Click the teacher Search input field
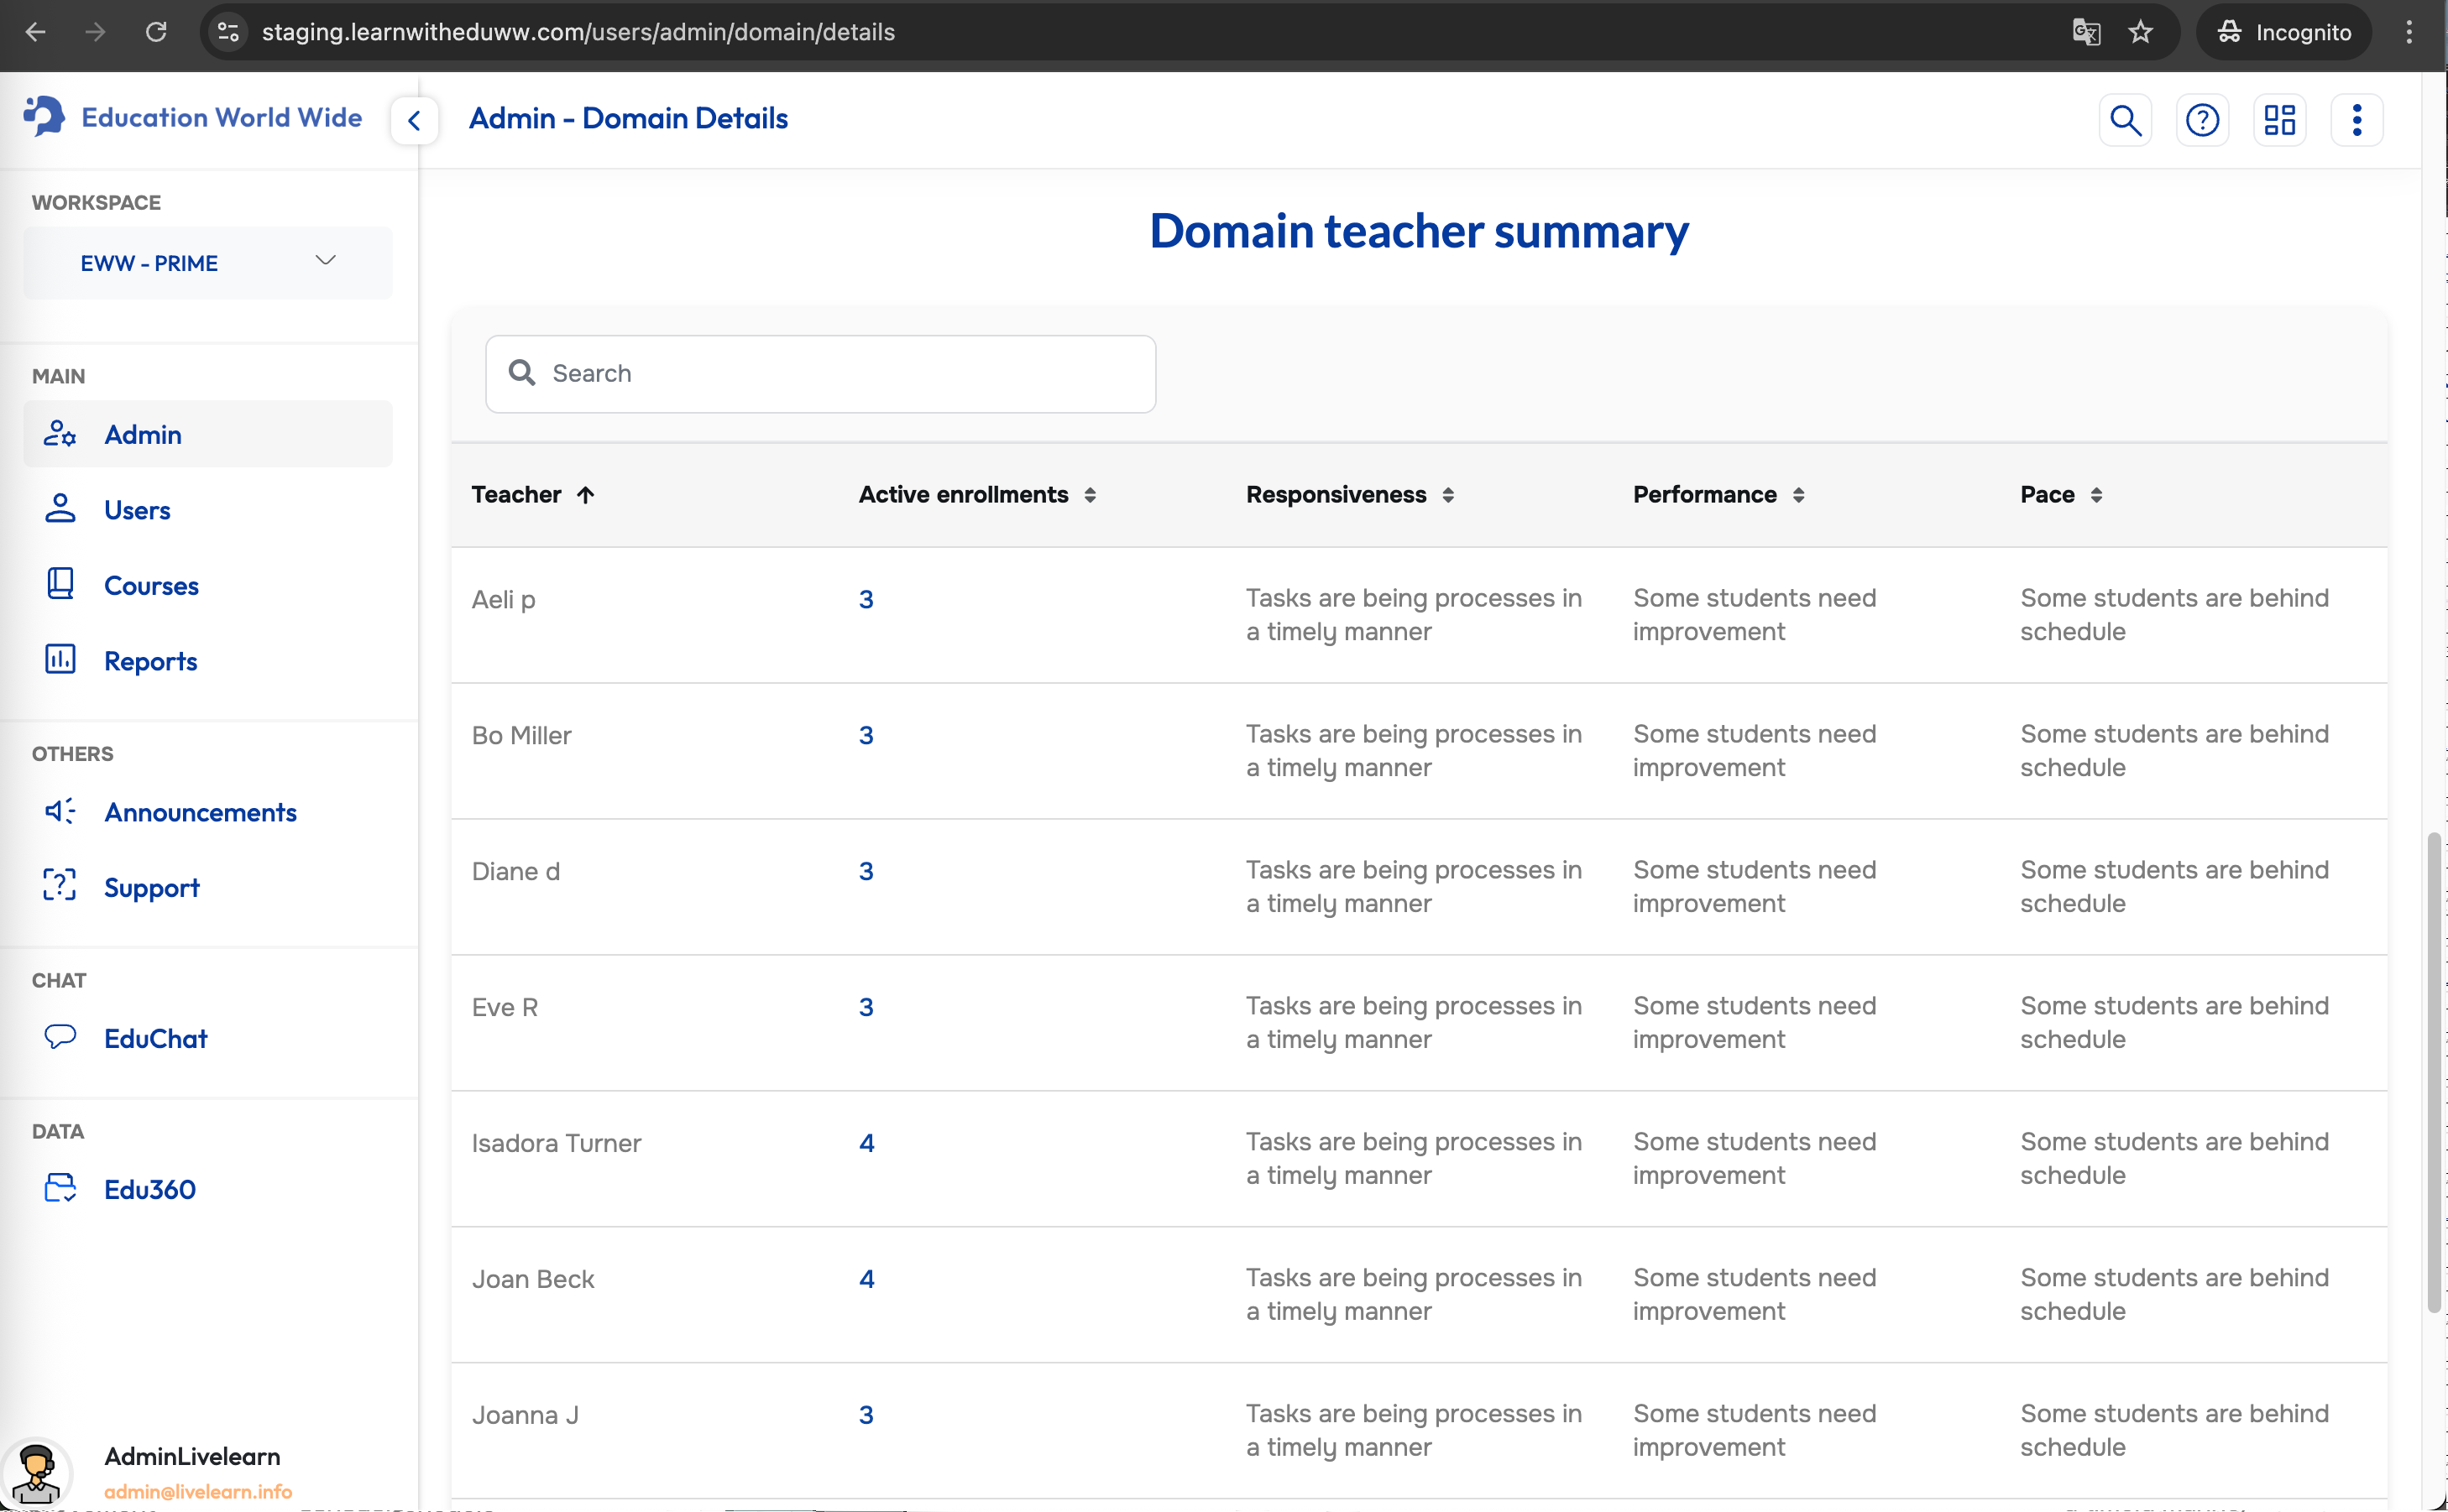2448x1512 pixels. 820,373
